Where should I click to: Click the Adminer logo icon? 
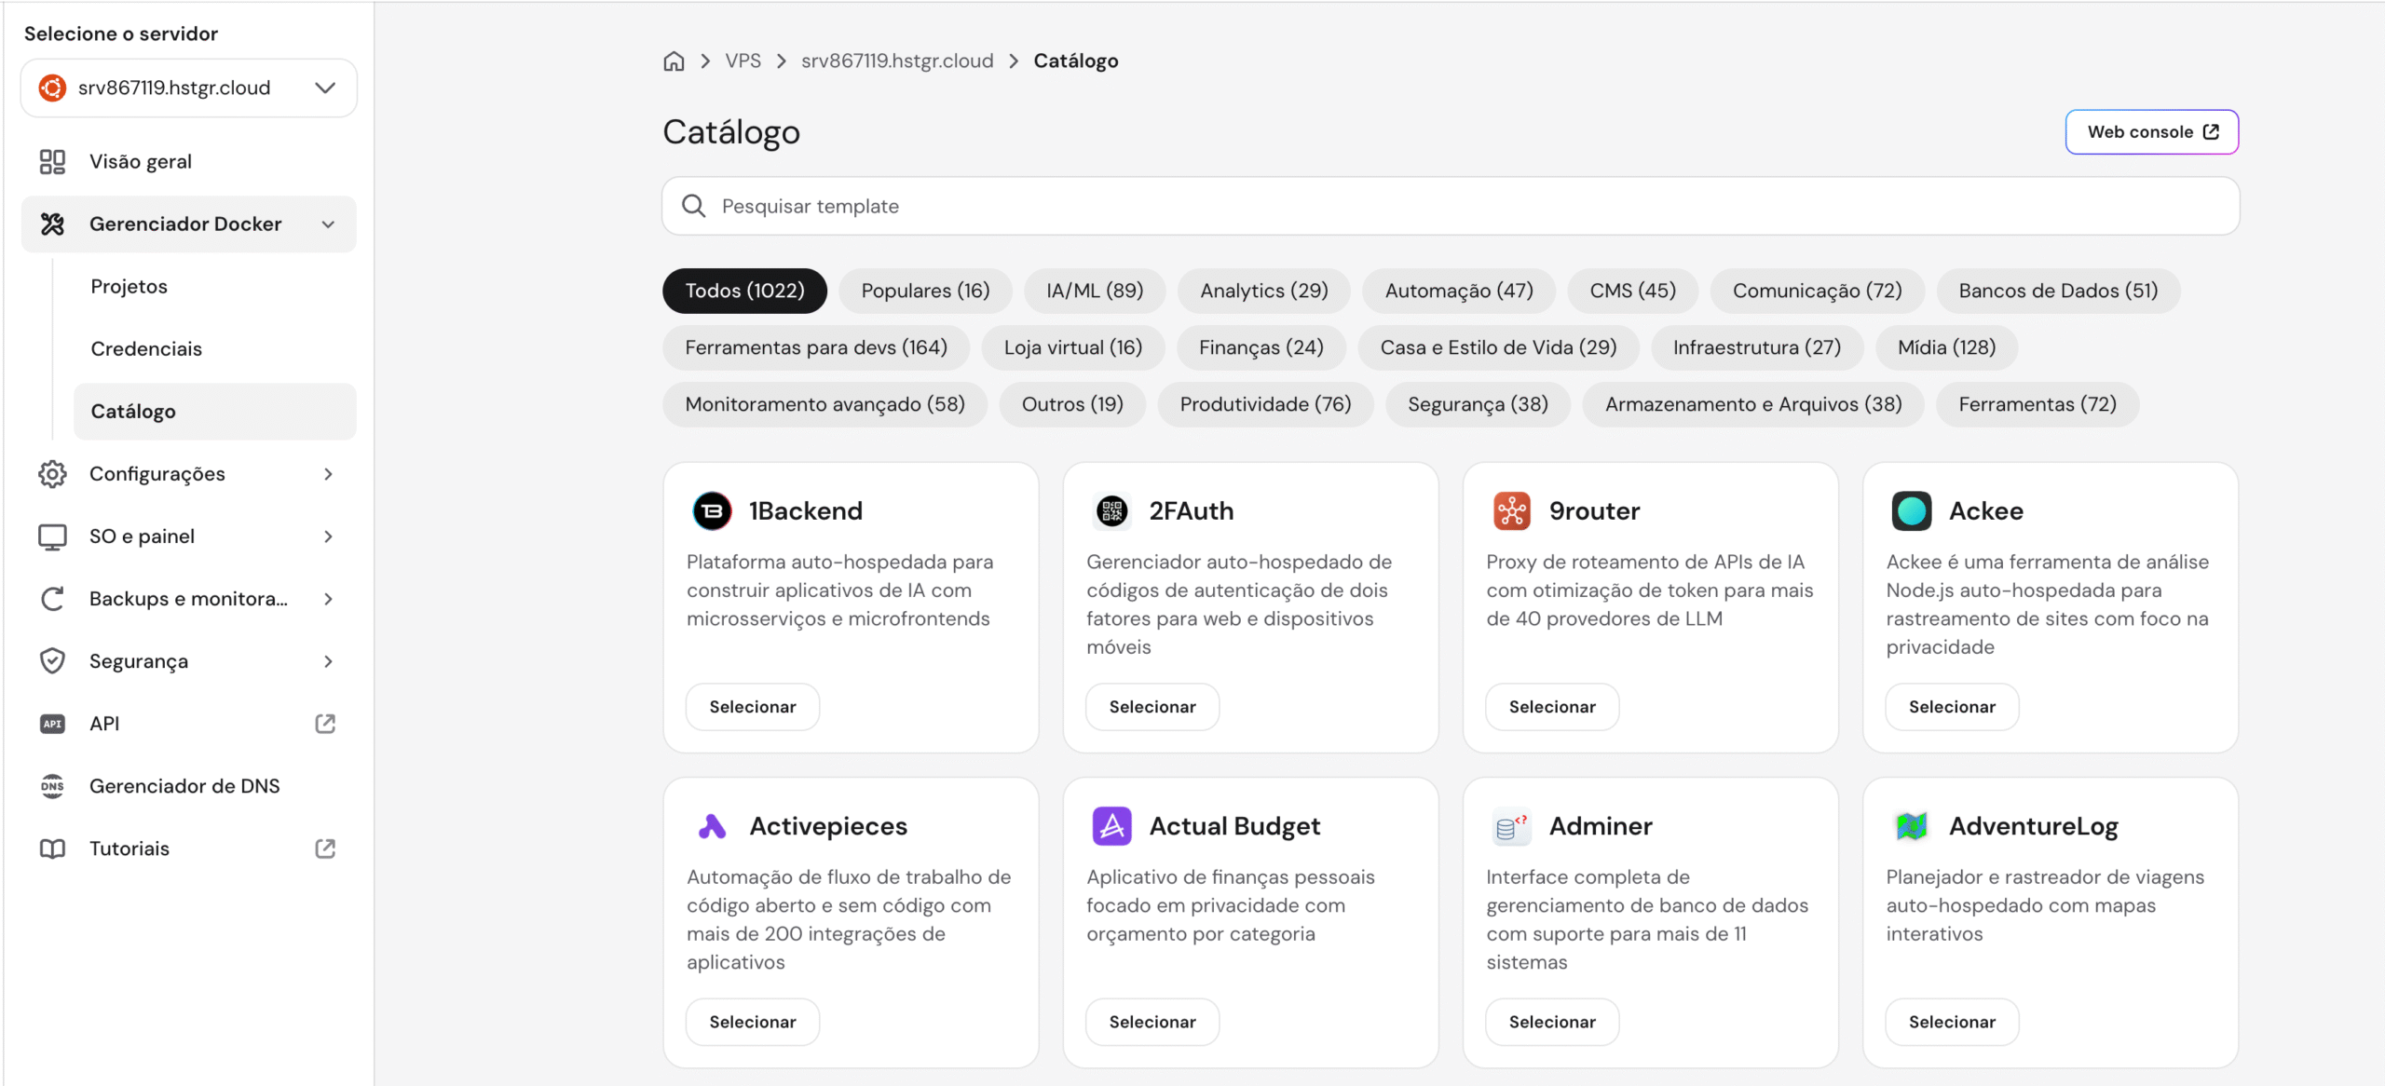click(x=1512, y=826)
